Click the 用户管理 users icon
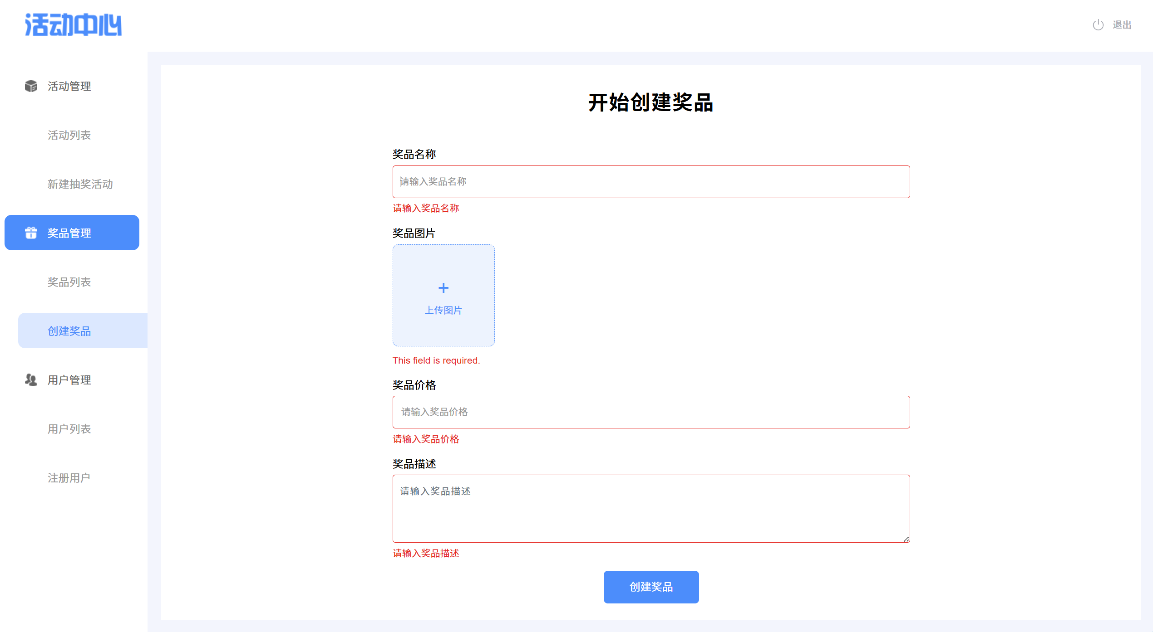Screen dimensions: 1153x632 tap(31, 379)
